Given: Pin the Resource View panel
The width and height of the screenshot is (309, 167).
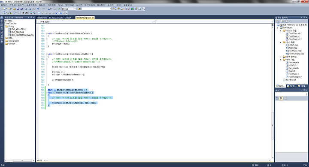Looking at the screenshot, I should [31, 18].
